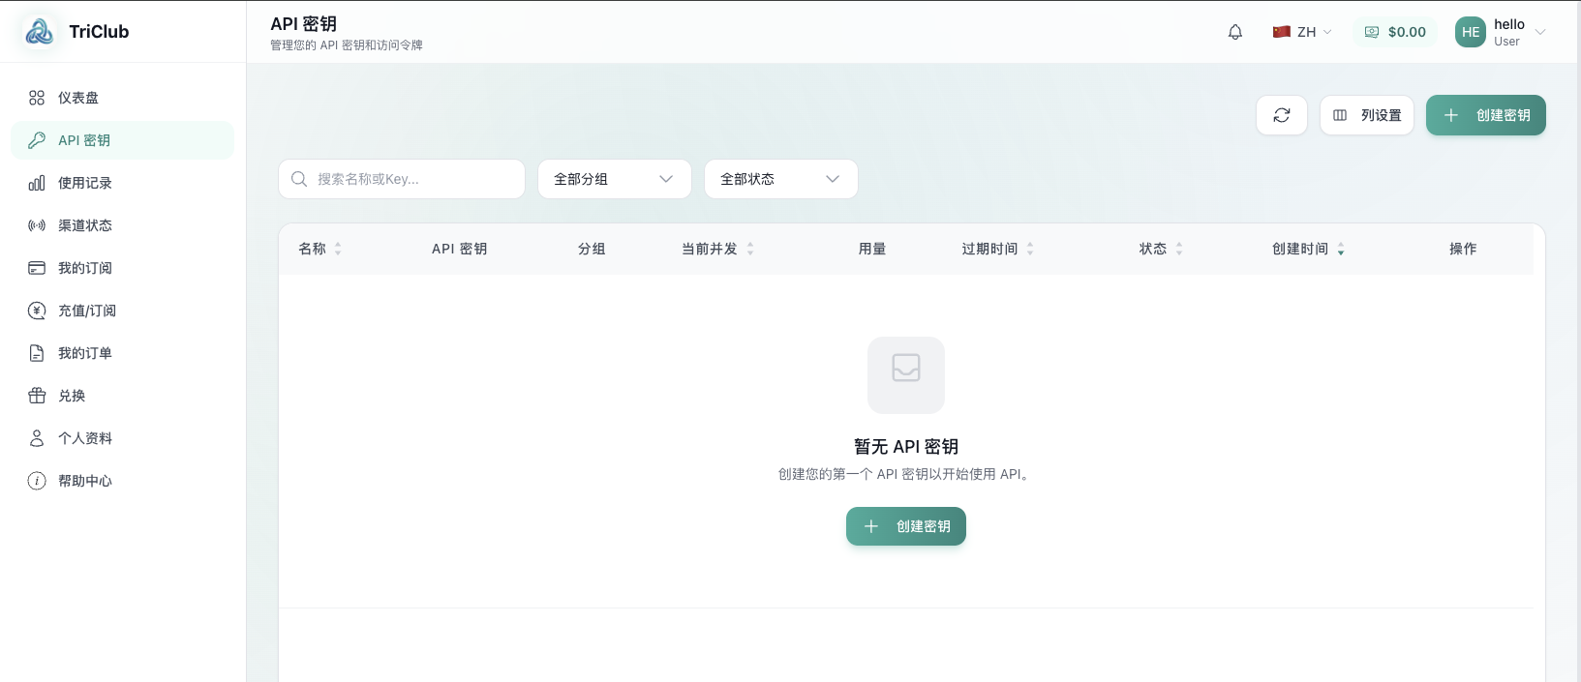Sort table by 名称 column
This screenshot has height=682, width=1581.
click(338, 249)
